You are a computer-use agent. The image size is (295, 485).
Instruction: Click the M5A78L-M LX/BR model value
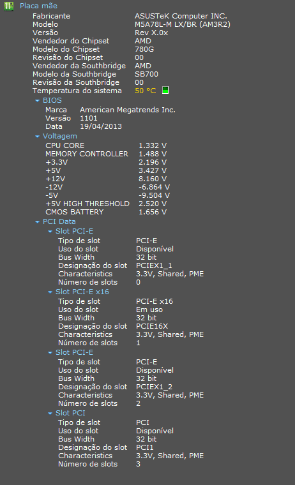click(x=183, y=24)
